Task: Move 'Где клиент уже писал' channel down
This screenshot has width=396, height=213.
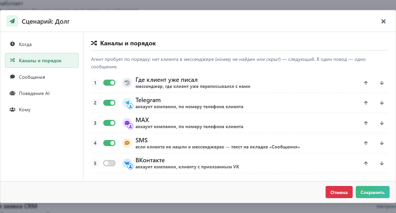Action: 382,83
